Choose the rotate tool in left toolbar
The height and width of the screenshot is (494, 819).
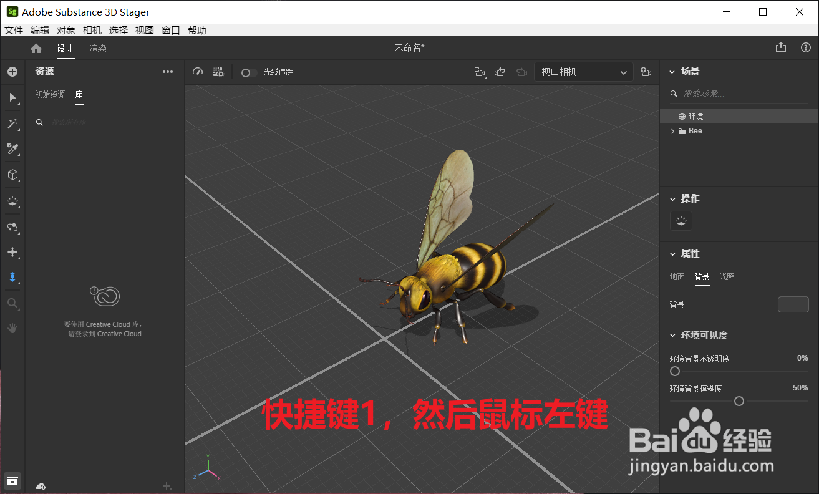(x=12, y=227)
